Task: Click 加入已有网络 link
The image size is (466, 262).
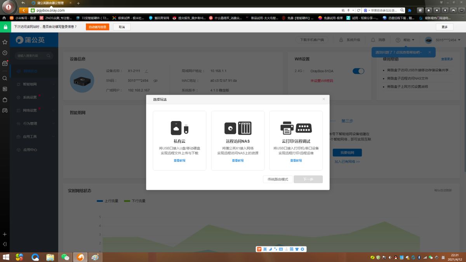Action: [x=347, y=161]
